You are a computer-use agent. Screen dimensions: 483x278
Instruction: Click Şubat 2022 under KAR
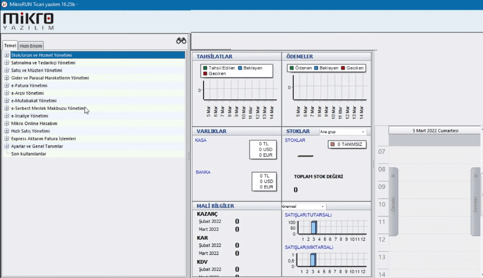210,245
